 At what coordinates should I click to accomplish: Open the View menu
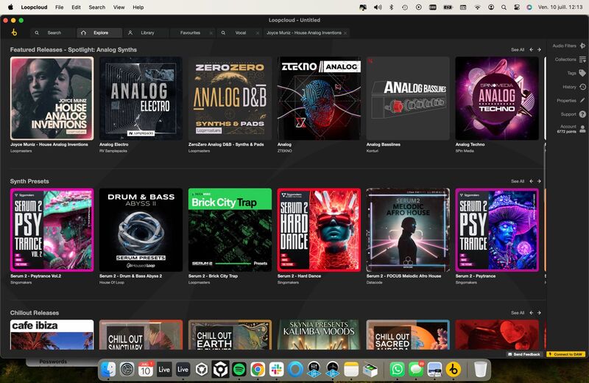tap(119, 7)
